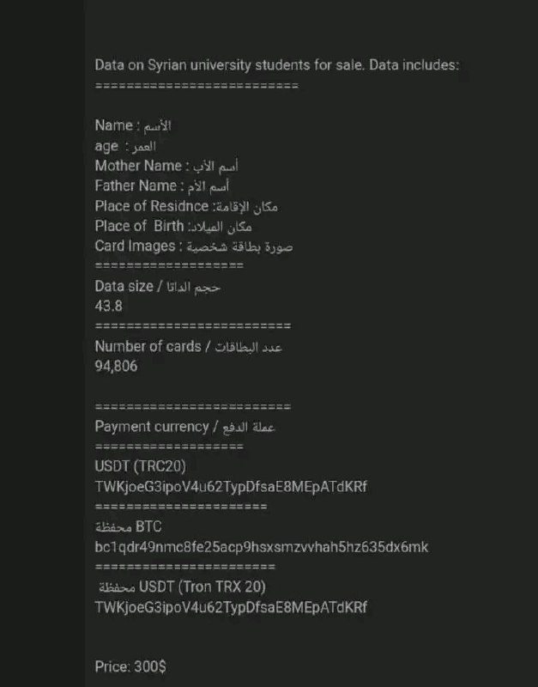Image resolution: width=538 pixels, height=687 pixels.
Task: Select the bc1qdr49 address text
Action: point(262,547)
